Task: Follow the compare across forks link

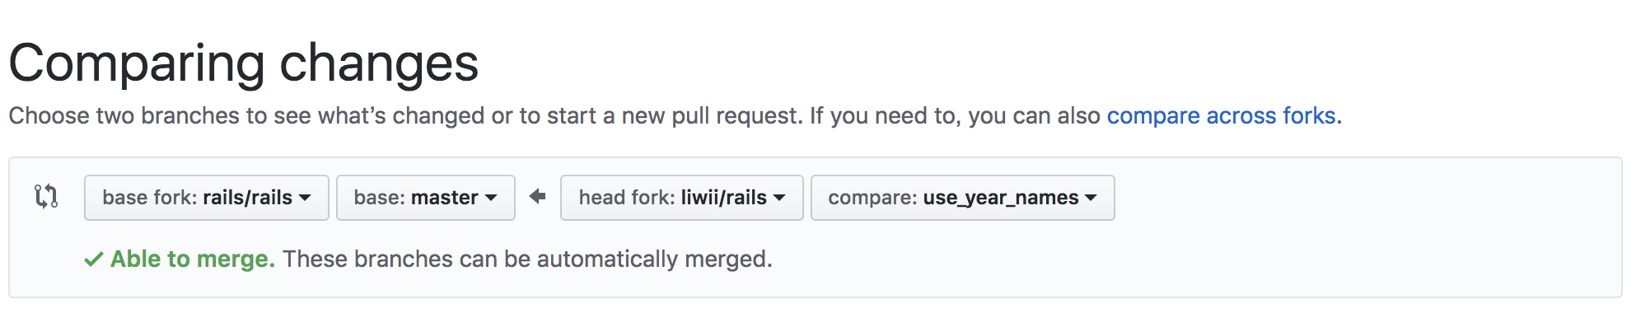Action: pos(1221,115)
